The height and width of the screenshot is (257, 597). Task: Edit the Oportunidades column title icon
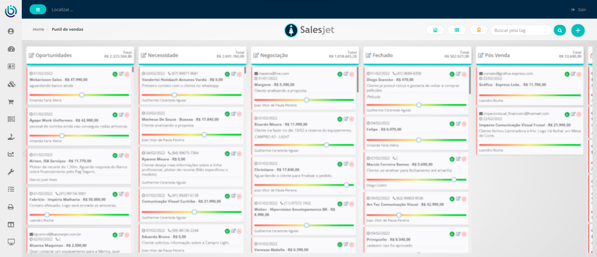click(31, 56)
